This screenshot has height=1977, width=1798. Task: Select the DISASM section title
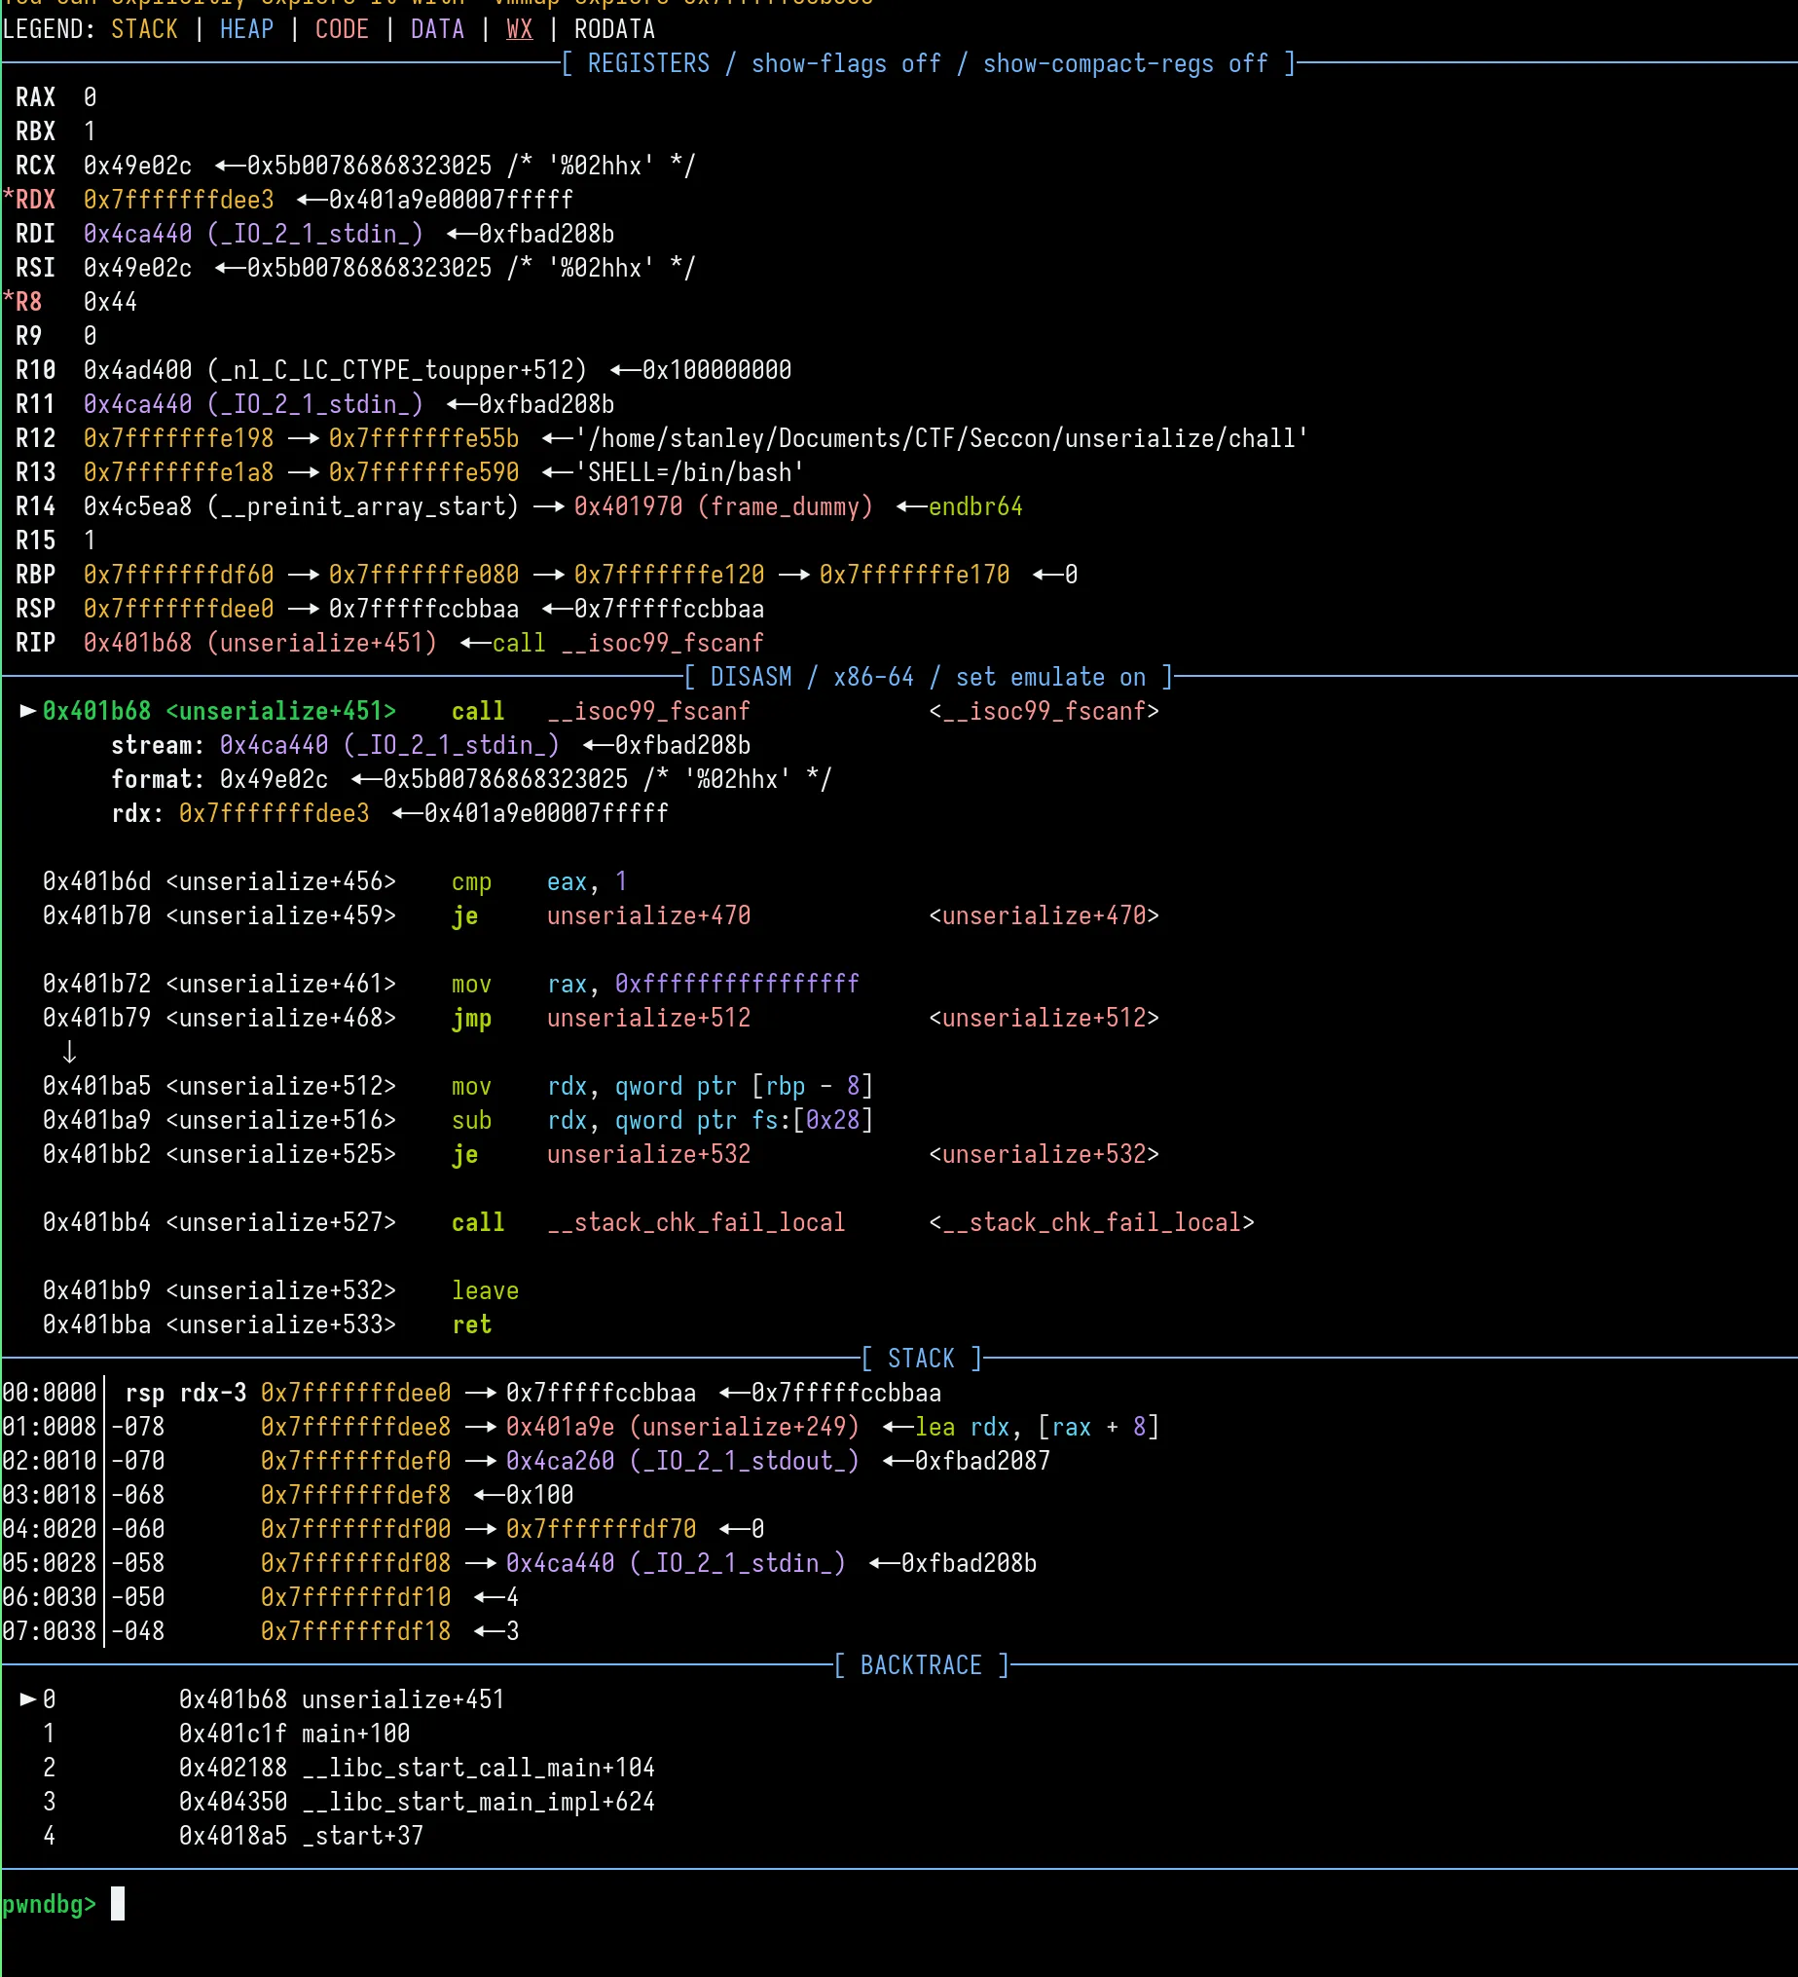tap(751, 677)
